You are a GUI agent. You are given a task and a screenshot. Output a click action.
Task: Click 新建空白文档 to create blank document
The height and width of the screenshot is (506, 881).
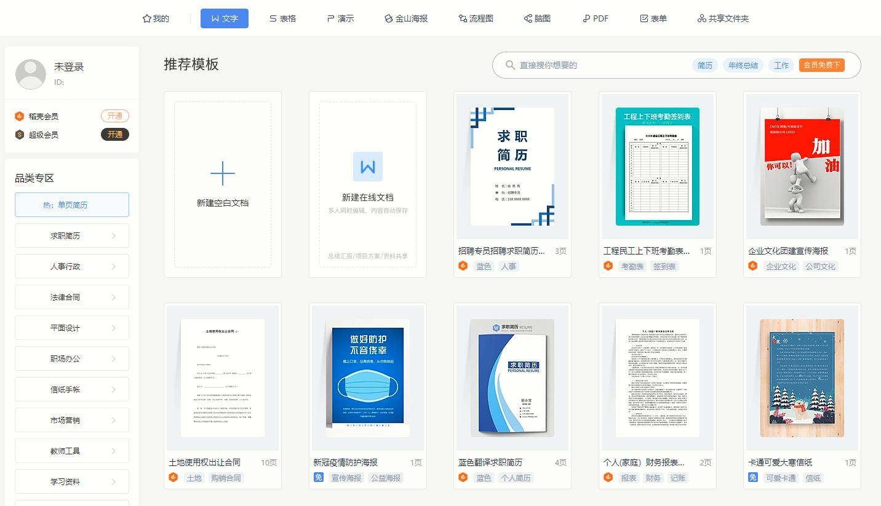222,183
